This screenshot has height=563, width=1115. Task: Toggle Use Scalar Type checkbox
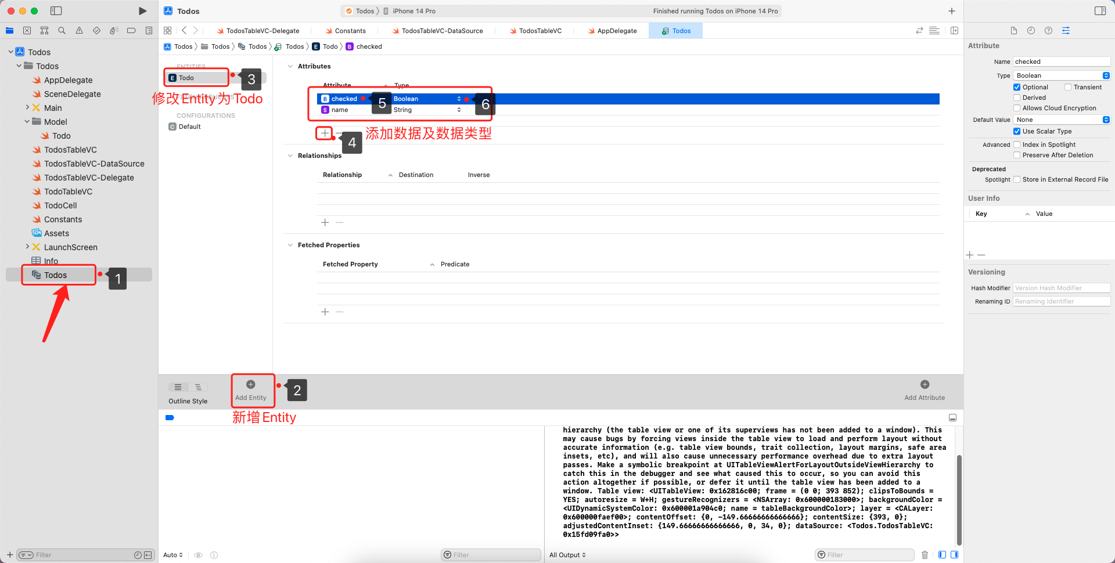coord(1017,131)
